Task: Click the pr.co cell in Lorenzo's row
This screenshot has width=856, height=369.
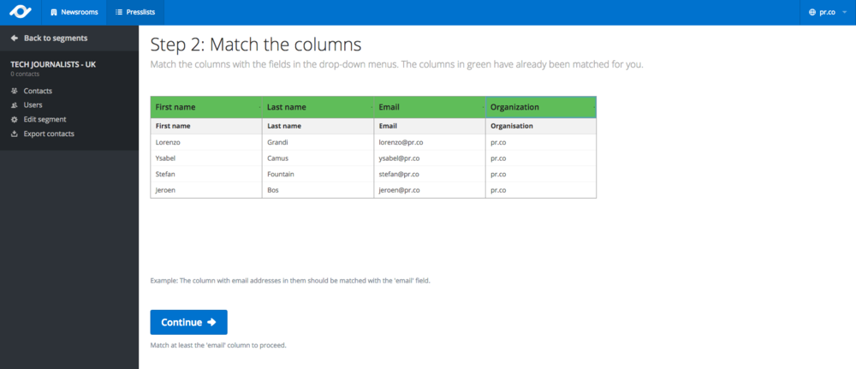Action: click(x=541, y=142)
